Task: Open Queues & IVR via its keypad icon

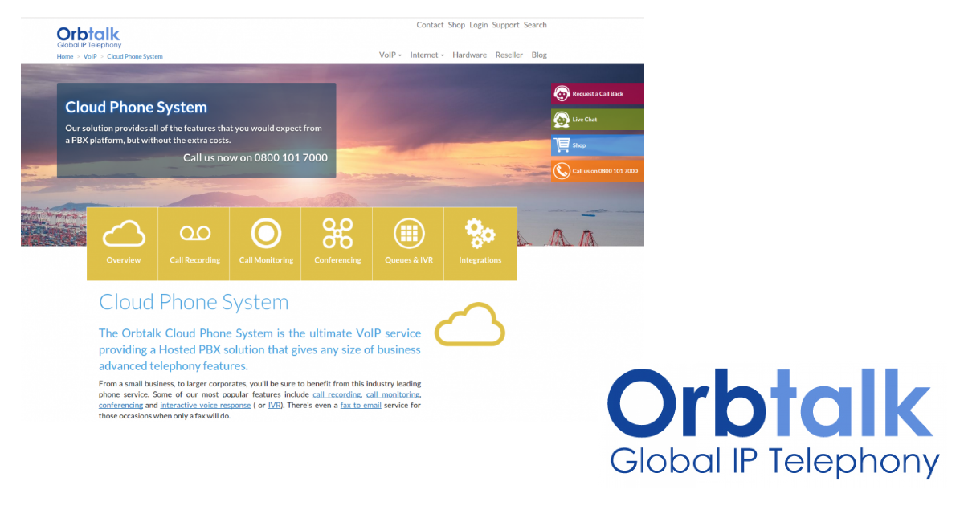Action: 408,233
